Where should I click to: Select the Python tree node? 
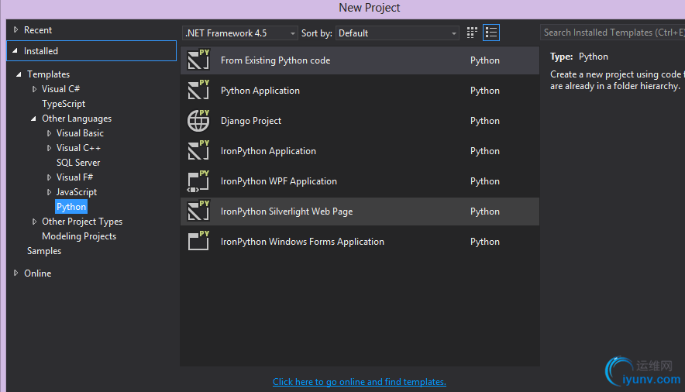coord(71,207)
